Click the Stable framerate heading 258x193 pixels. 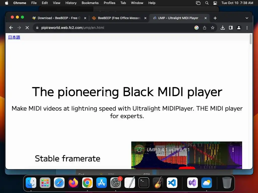(68, 159)
